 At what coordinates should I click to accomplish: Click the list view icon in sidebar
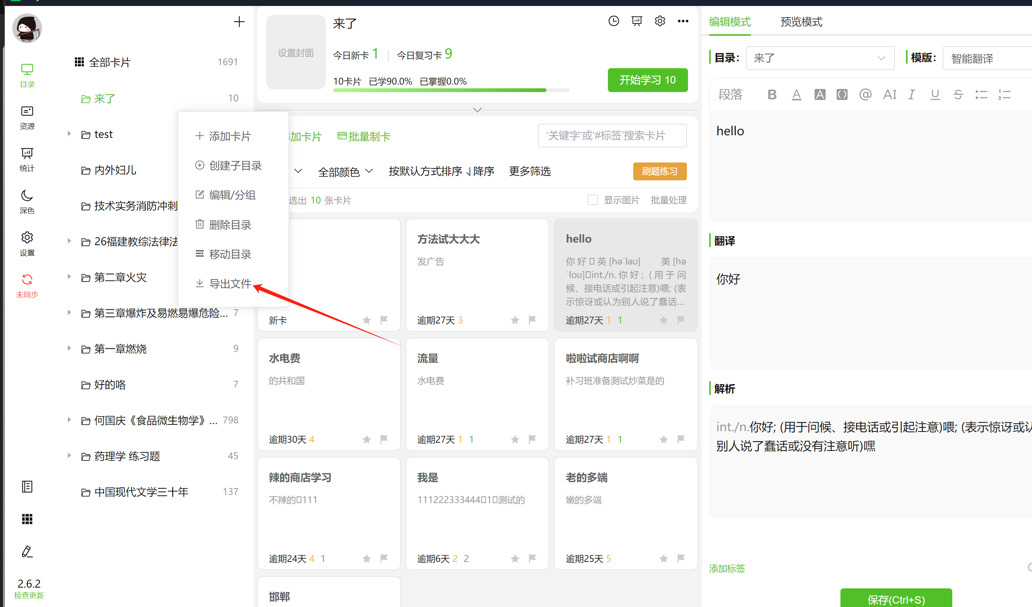27,487
